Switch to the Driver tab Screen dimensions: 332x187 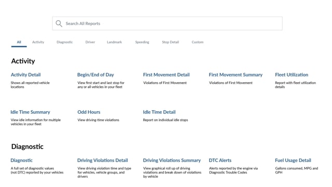(90, 42)
